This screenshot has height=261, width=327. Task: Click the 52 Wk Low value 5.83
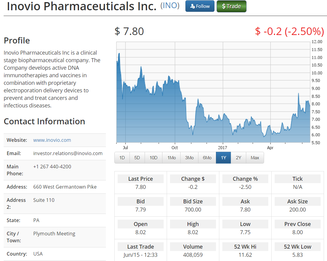pyautogui.click(x=298, y=255)
